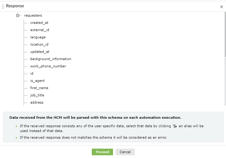Select the first_name field
Image resolution: width=226 pixels, height=158 pixels.
(39, 88)
